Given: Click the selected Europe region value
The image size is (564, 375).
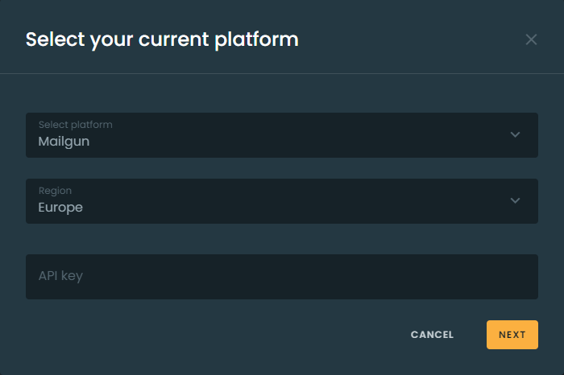Looking at the screenshot, I should point(60,208).
